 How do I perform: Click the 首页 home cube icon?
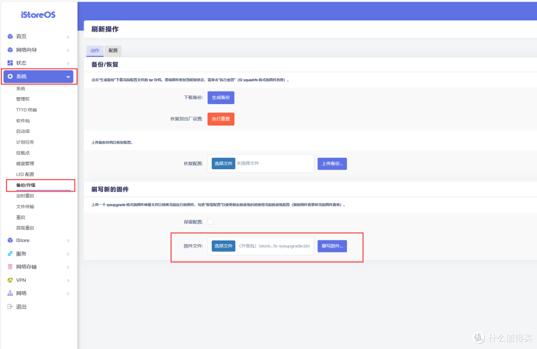pos(10,37)
